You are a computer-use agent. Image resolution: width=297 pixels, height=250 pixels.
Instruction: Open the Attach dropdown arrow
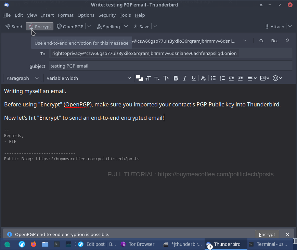pyautogui.click(x=290, y=27)
